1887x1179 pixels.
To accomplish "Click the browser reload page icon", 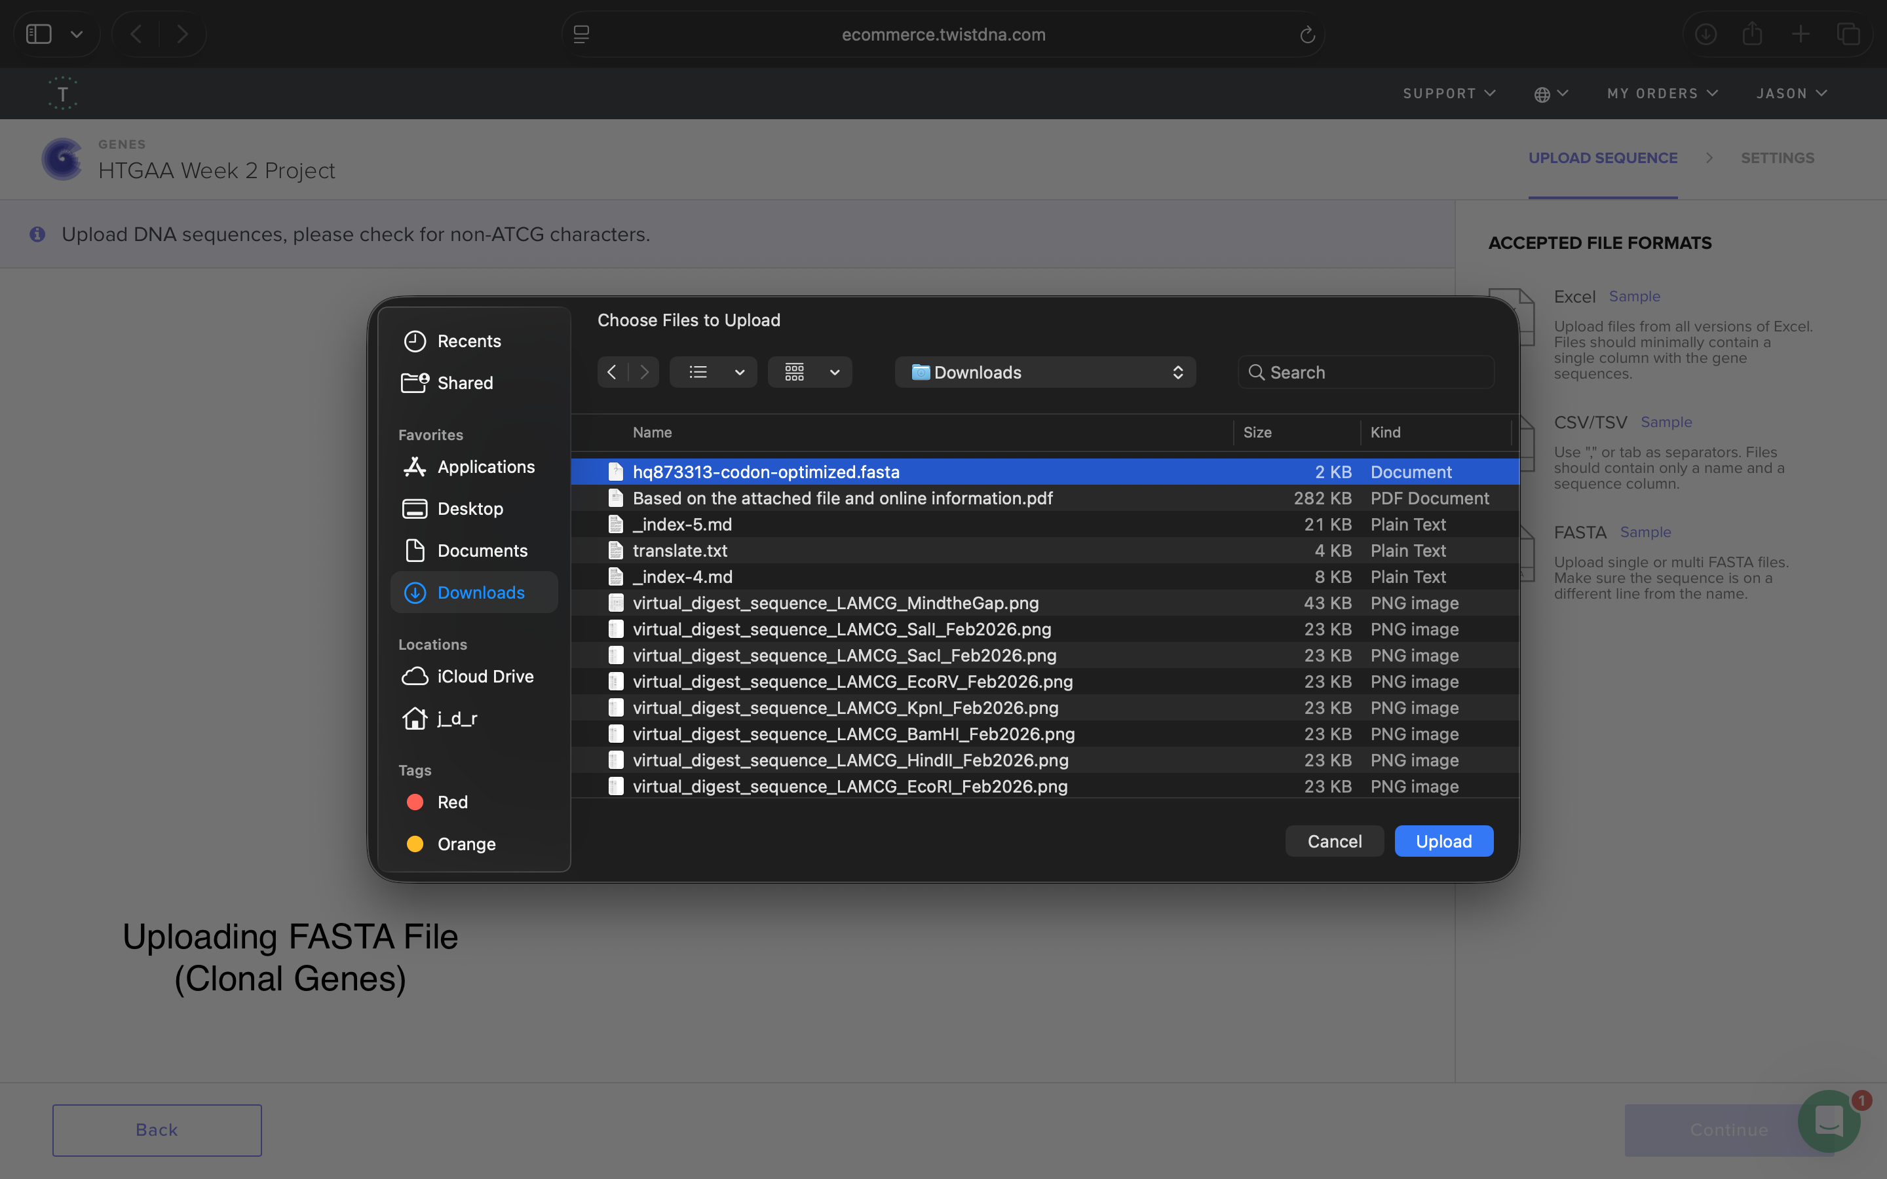I will click(1307, 34).
